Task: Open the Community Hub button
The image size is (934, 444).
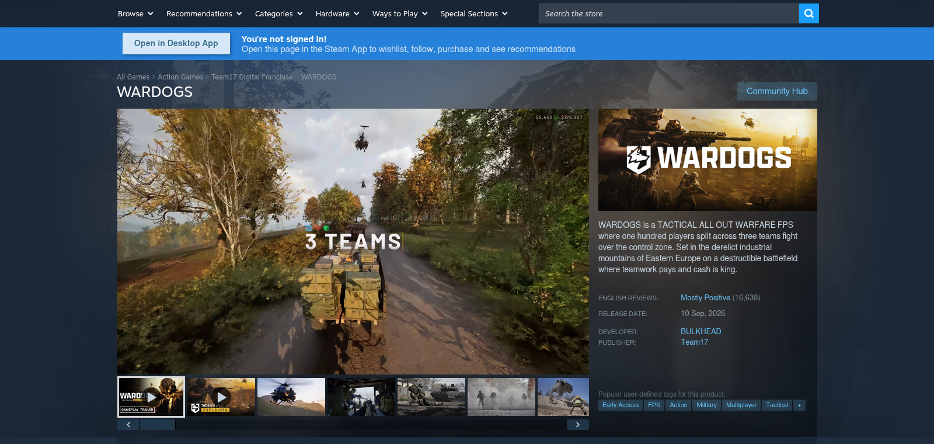Action: tap(777, 91)
